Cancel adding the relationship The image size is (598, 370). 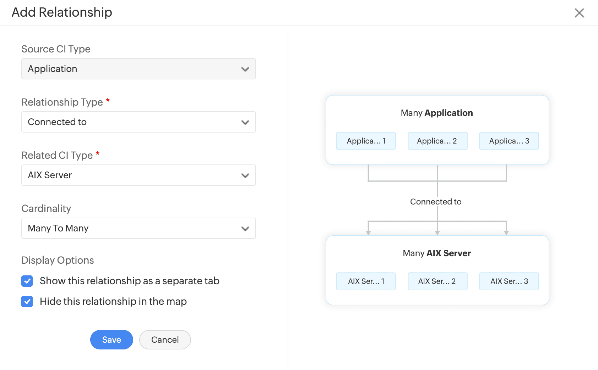tap(165, 340)
